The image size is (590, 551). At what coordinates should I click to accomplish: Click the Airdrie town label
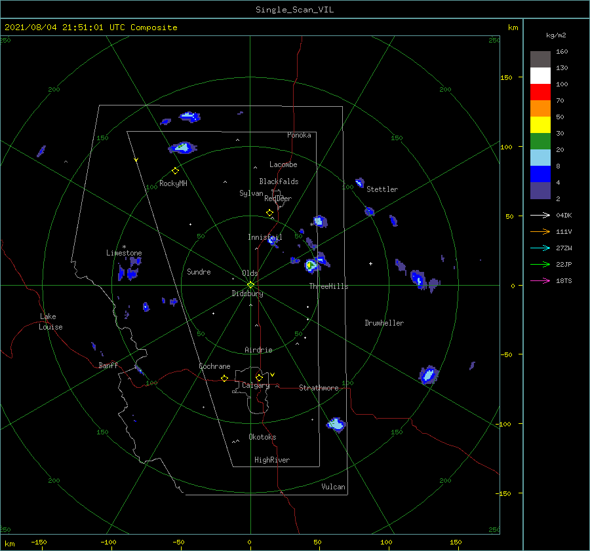point(258,350)
